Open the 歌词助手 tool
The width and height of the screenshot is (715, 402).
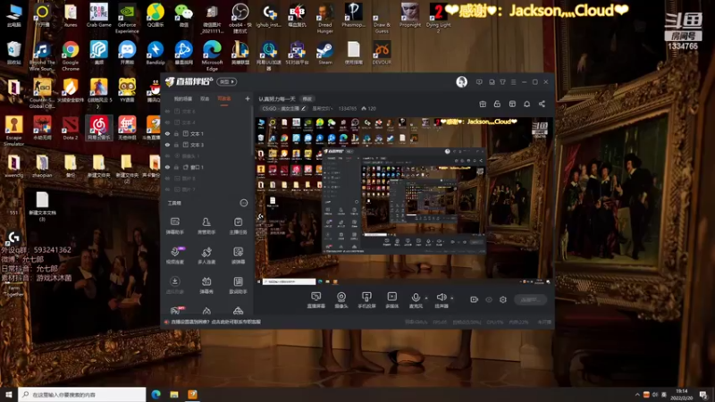(x=238, y=285)
